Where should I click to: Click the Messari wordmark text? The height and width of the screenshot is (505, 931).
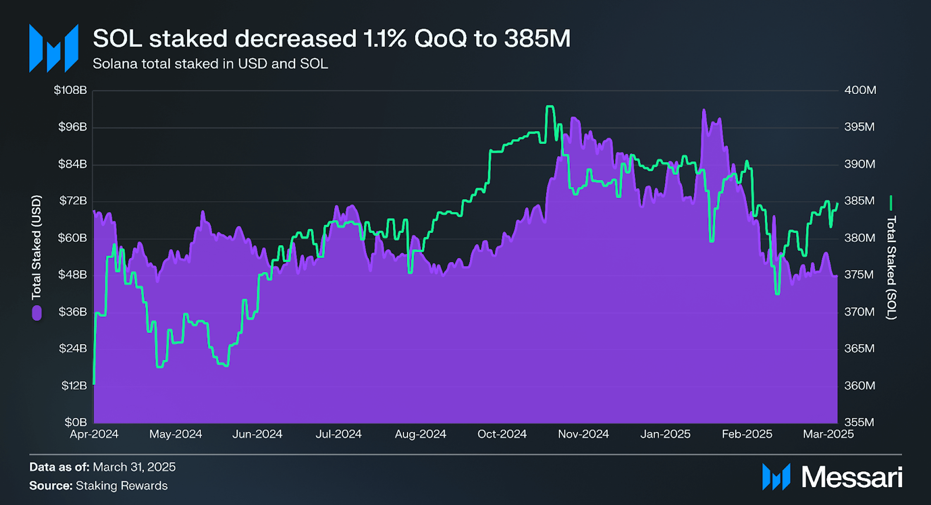click(x=852, y=477)
